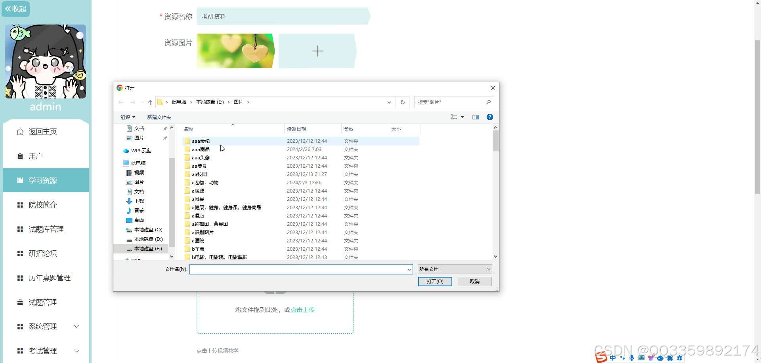Open 本地磁盘 (C:) in tree
This screenshot has height=363, width=761.
[144, 230]
